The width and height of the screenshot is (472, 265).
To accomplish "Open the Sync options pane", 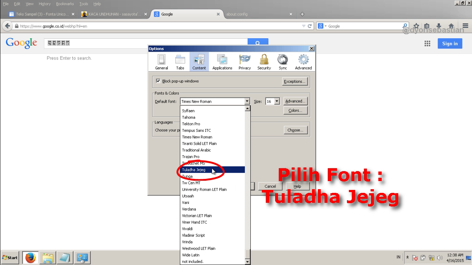I will coord(283,62).
